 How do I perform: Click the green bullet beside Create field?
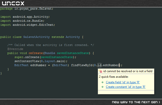click(103, 82)
